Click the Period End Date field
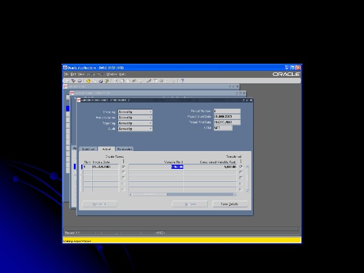The height and width of the screenshot is (273, 364). [227, 122]
